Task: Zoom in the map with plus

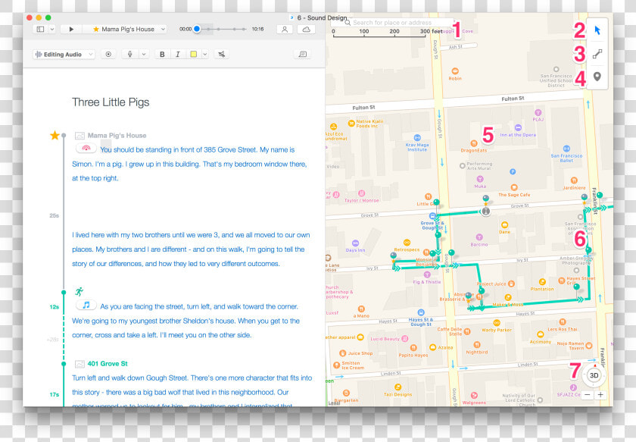Action: click(600, 395)
